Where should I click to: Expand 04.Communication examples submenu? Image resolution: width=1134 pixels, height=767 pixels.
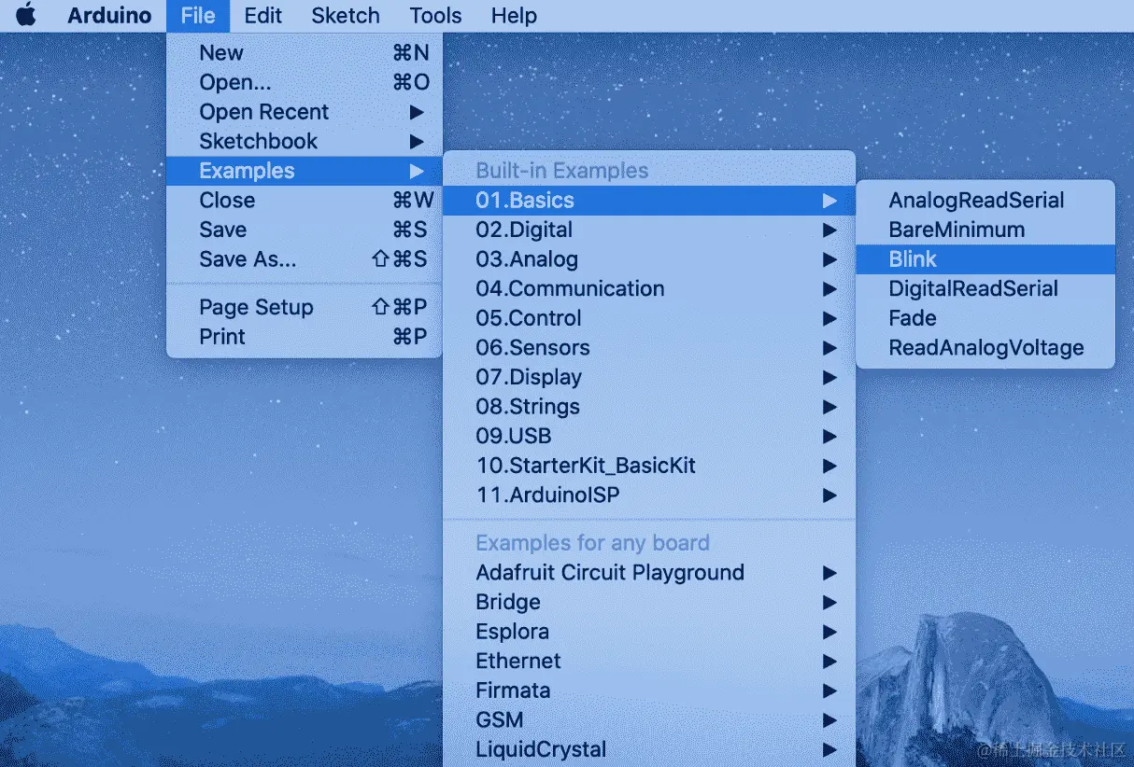click(x=649, y=289)
